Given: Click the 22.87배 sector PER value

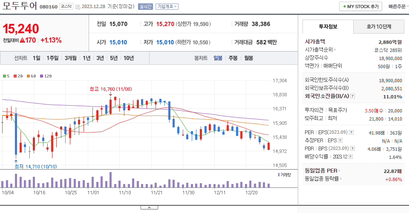Looking at the screenshot, I should [392, 171].
